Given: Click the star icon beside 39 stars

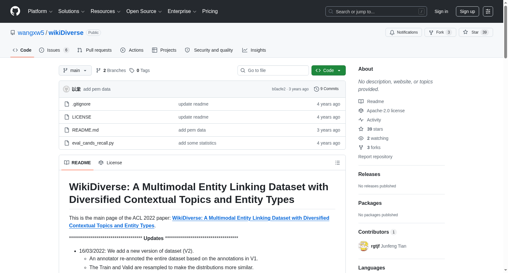Looking at the screenshot, I should pos(361,129).
